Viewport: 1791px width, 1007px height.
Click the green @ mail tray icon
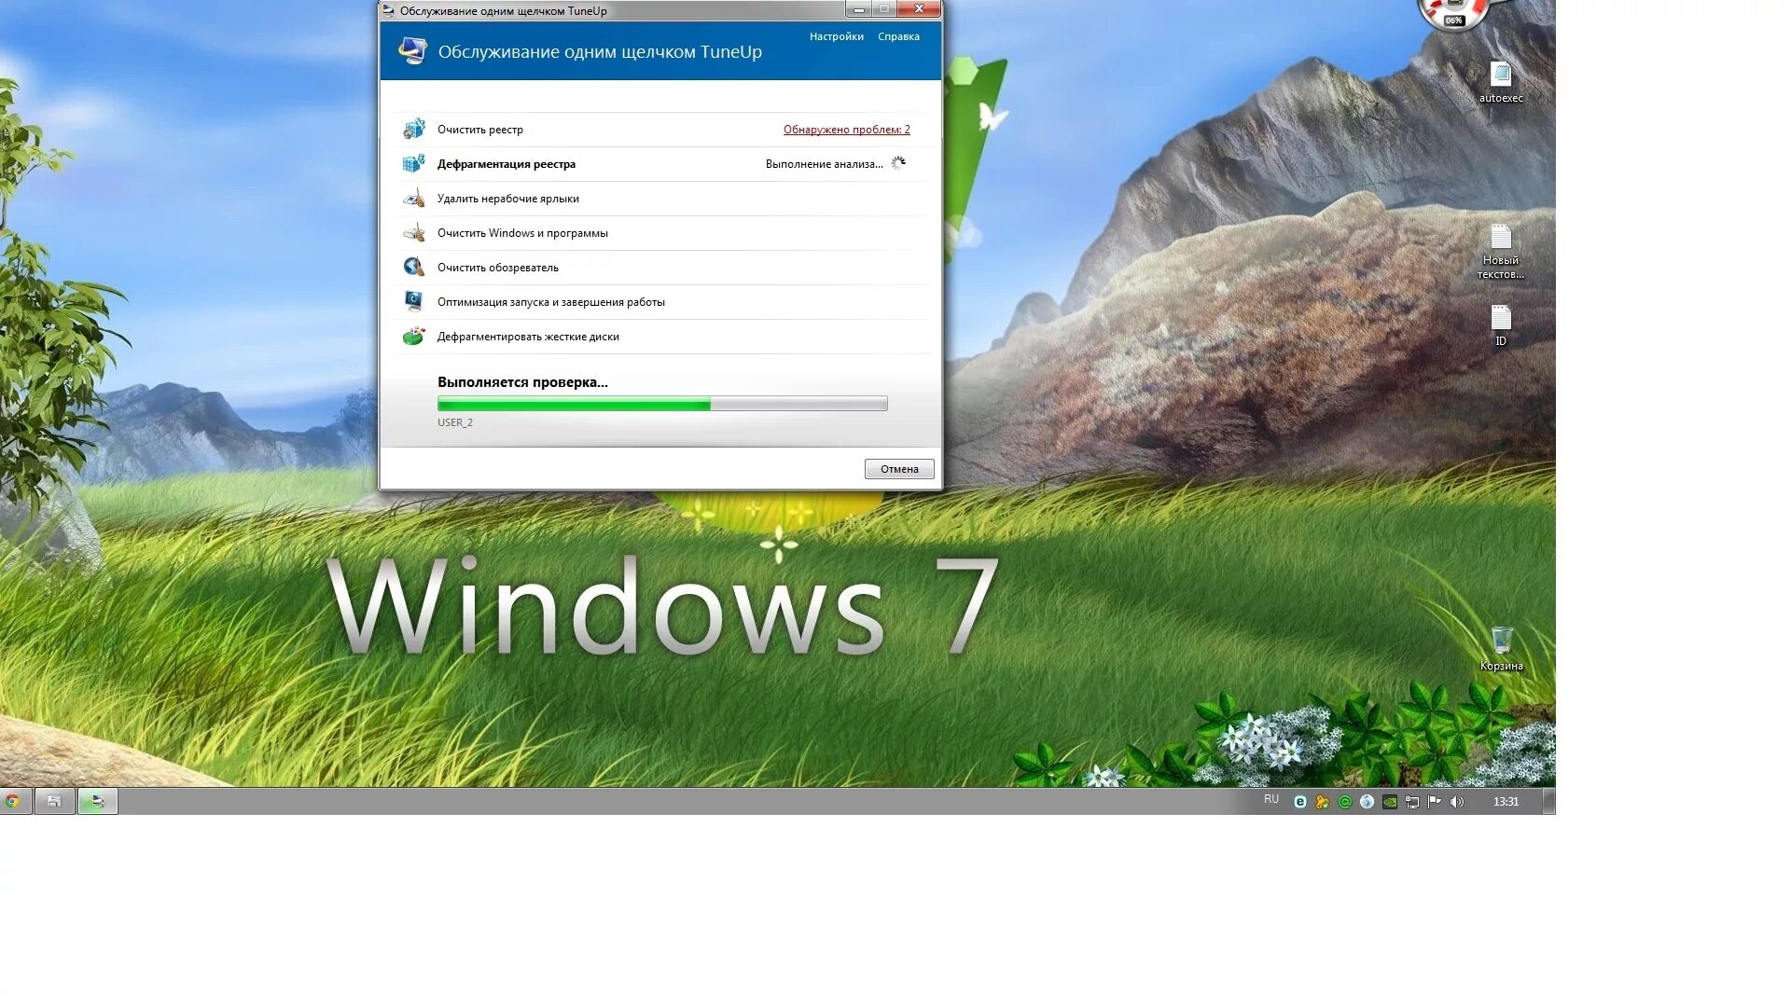coord(1344,802)
